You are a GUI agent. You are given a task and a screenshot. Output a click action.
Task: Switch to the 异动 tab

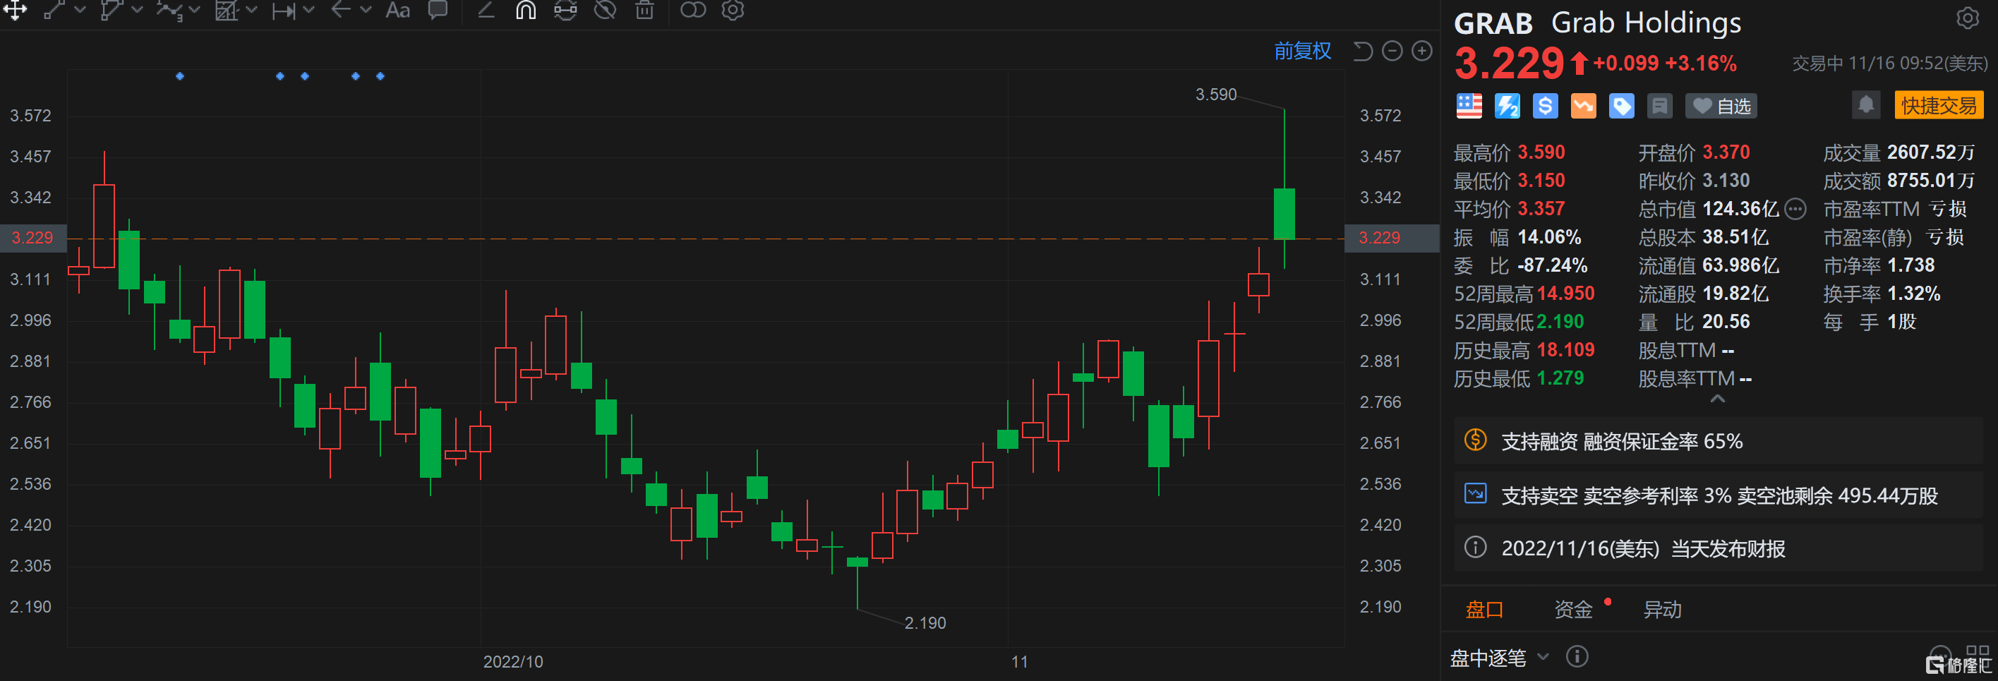click(x=1662, y=610)
